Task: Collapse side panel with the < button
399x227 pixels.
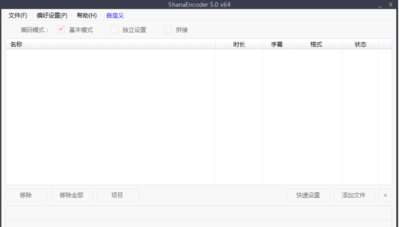Action: 386,195
